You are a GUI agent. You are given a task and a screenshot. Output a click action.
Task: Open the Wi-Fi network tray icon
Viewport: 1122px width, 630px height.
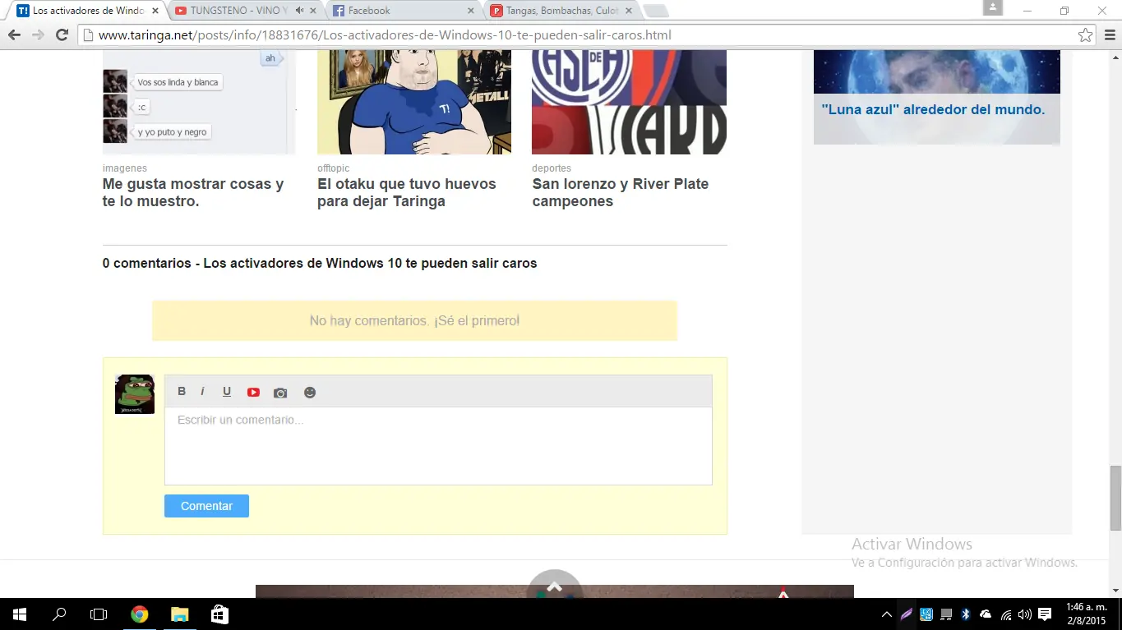click(x=1006, y=614)
